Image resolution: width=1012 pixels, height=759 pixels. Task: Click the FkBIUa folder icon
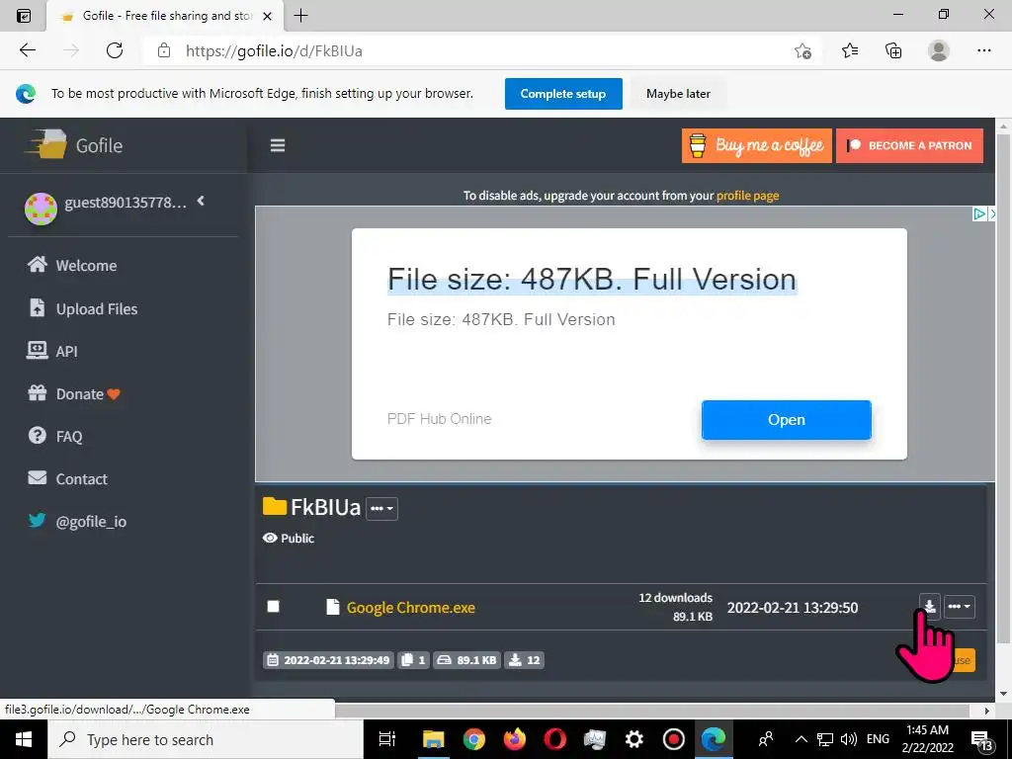(x=275, y=507)
